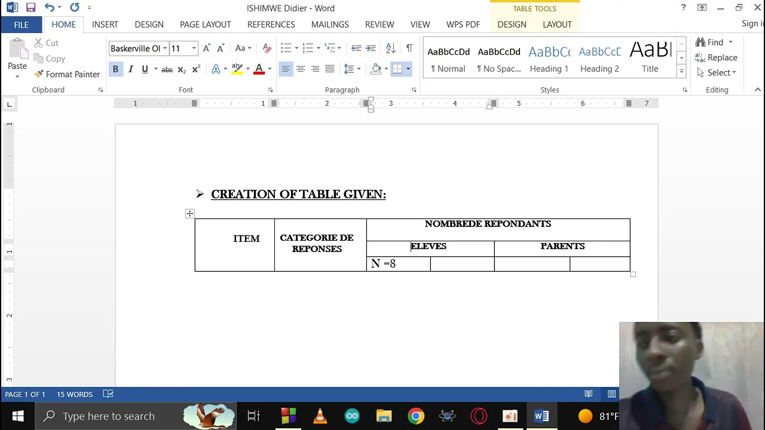Click the table cell containing N =8
Viewport: 765px width, 430px height.
click(x=399, y=264)
